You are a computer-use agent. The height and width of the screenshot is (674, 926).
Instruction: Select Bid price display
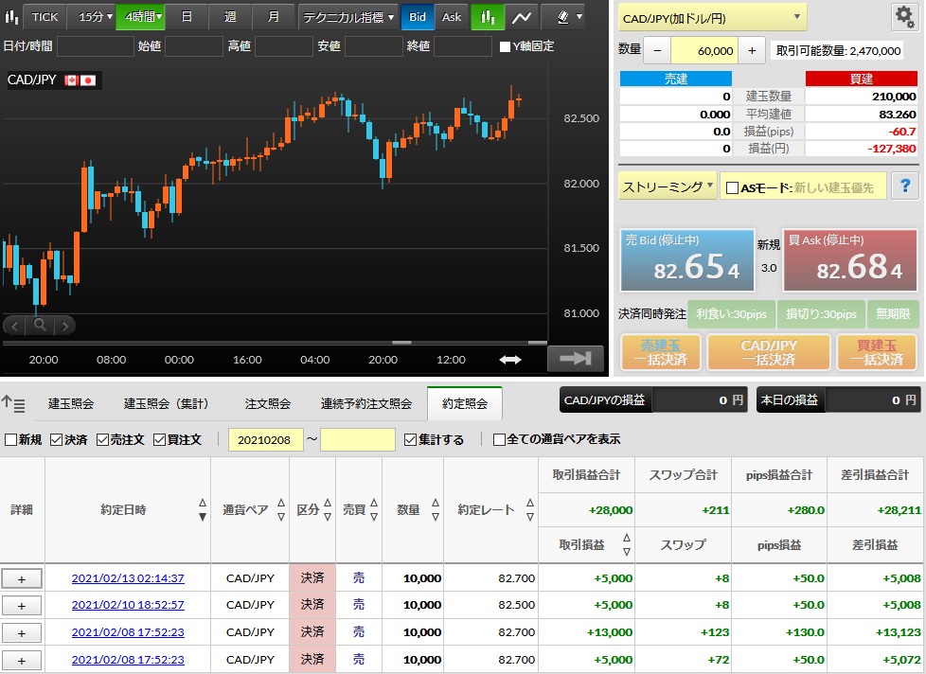click(418, 17)
